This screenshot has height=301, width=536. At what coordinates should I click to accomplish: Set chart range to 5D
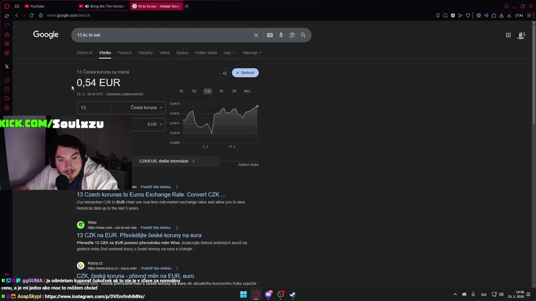point(194,91)
